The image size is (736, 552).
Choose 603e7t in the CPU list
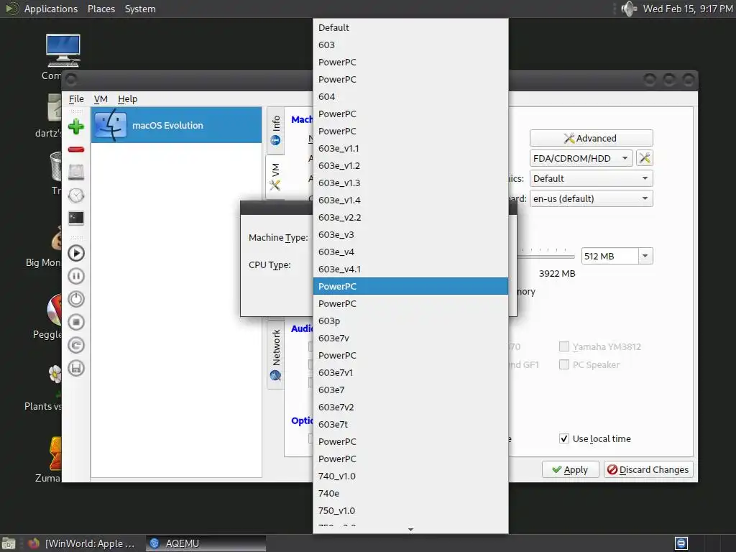[x=410, y=424]
